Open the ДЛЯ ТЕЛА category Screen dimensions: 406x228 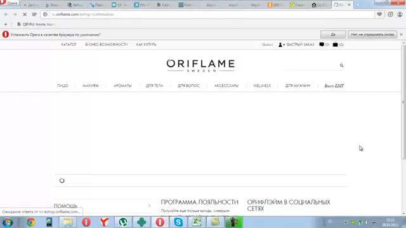pyautogui.click(x=155, y=85)
